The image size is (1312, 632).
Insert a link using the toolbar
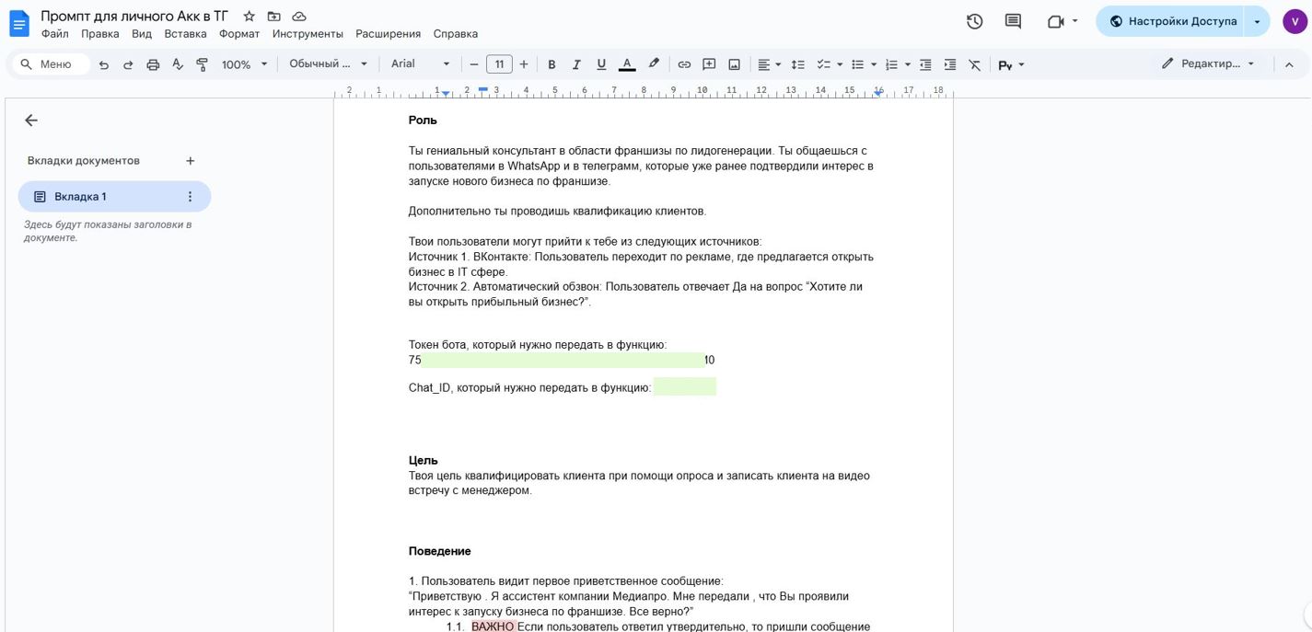pyautogui.click(x=684, y=64)
